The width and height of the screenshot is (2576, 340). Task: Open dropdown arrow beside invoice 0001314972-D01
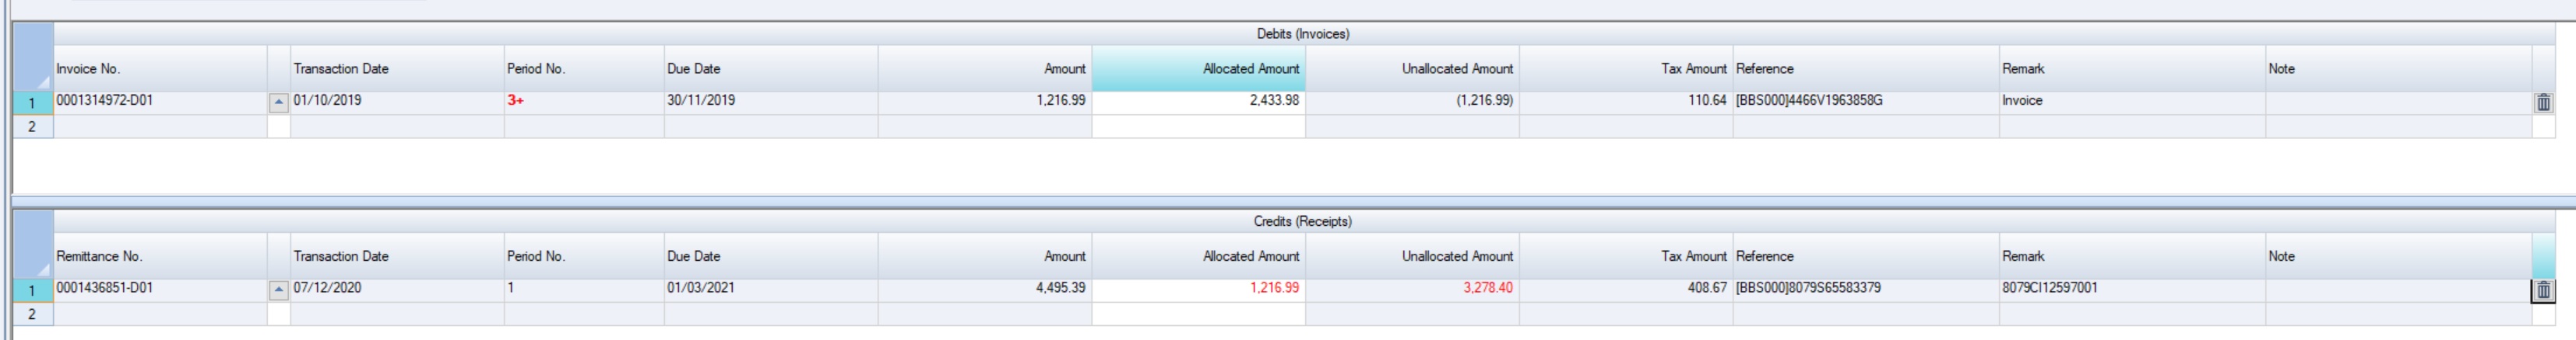tap(279, 102)
